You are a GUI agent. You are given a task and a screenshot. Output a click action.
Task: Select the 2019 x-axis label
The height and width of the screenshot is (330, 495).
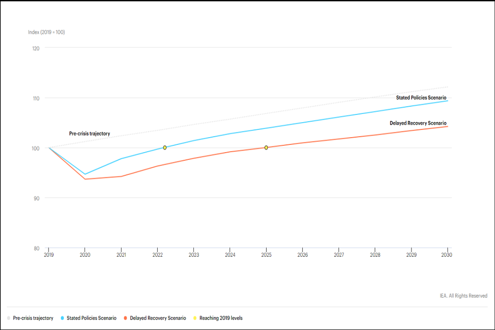(49, 255)
